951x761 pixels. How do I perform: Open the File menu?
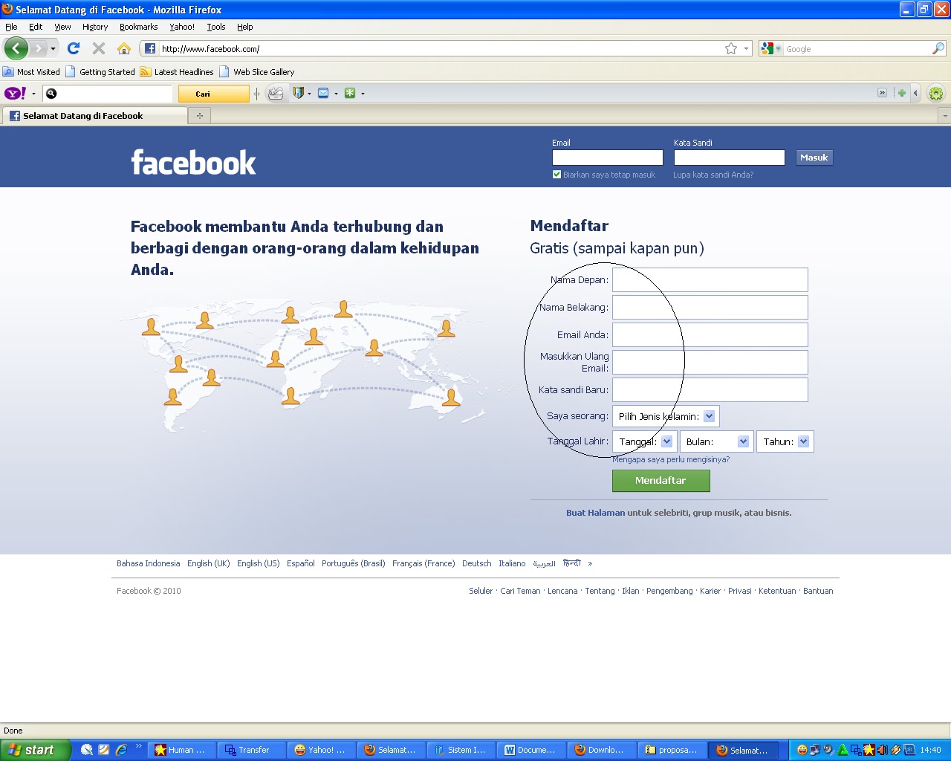[x=11, y=27]
